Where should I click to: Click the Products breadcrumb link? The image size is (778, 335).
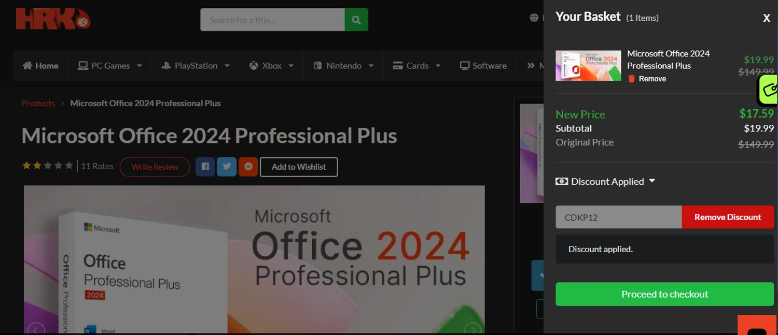(38, 103)
